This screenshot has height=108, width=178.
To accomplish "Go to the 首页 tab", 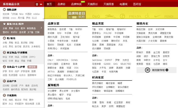I will [x=49, y=4].
